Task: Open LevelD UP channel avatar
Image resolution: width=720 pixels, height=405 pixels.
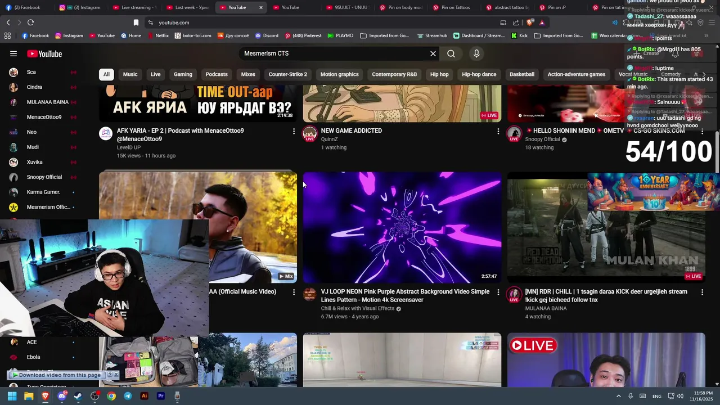Action: pos(106,134)
